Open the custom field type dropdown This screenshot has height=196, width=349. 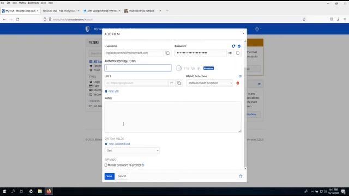coord(132,150)
